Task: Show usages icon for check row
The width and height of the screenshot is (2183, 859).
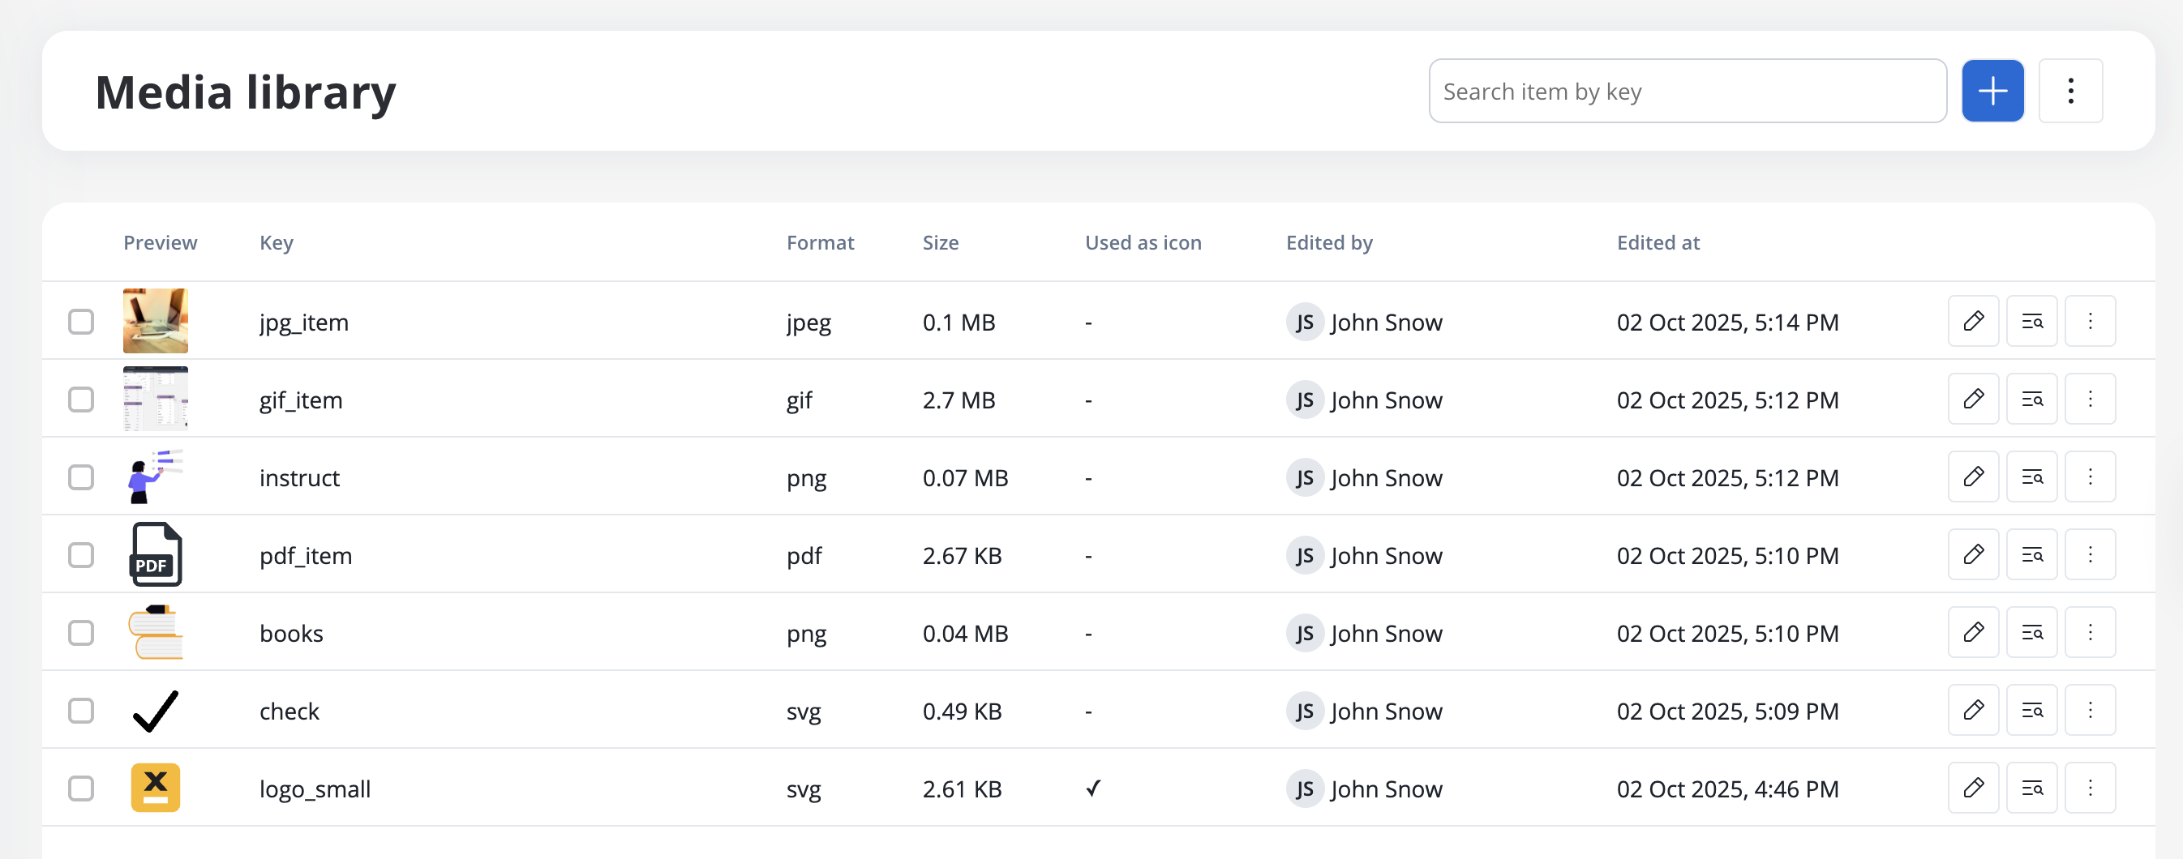Action: (2031, 711)
